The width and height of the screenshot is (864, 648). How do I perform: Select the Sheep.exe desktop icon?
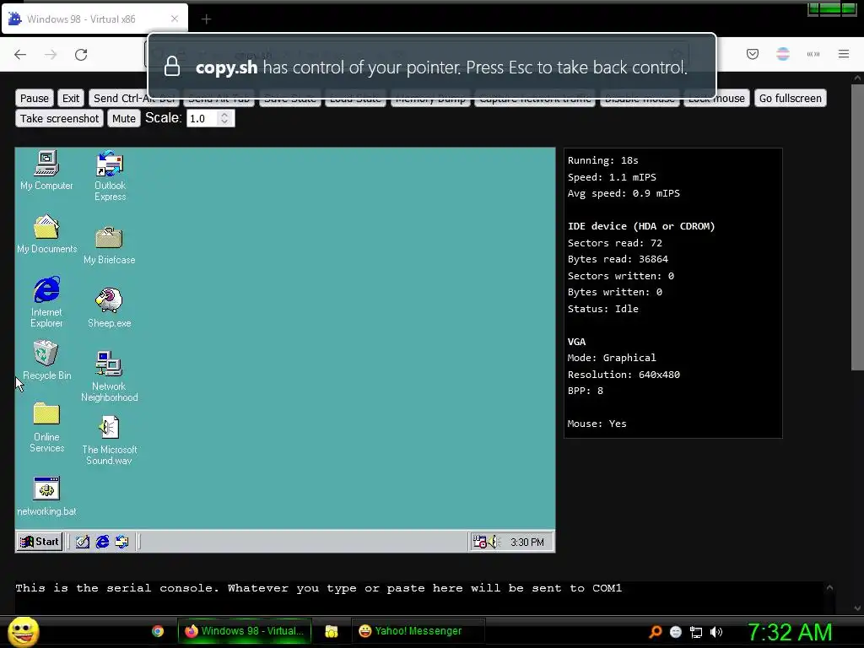pyautogui.click(x=109, y=307)
